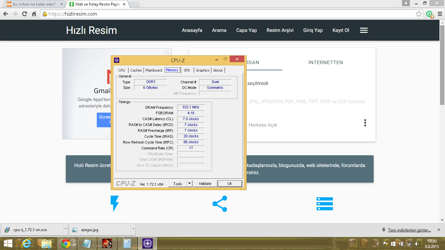Click the blue share icon
The width and height of the screenshot is (445, 250).
coord(220,204)
